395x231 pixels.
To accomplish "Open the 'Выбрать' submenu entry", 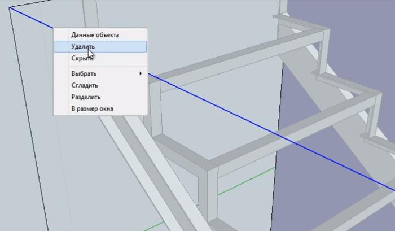I will click(84, 73).
